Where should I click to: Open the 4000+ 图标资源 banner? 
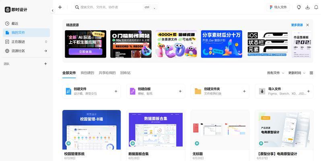[x=176, y=44]
